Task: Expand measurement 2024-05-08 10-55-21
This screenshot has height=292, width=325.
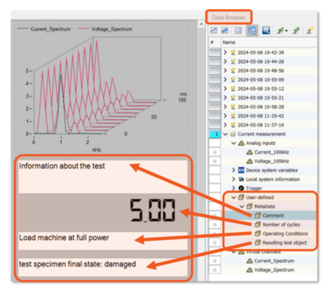Action: (x=225, y=97)
